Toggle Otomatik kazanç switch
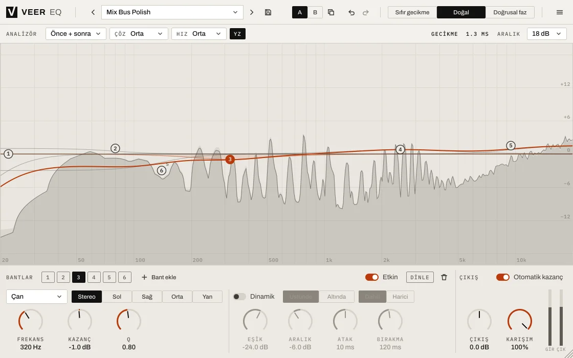This screenshot has height=358, width=573. pyautogui.click(x=503, y=277)
